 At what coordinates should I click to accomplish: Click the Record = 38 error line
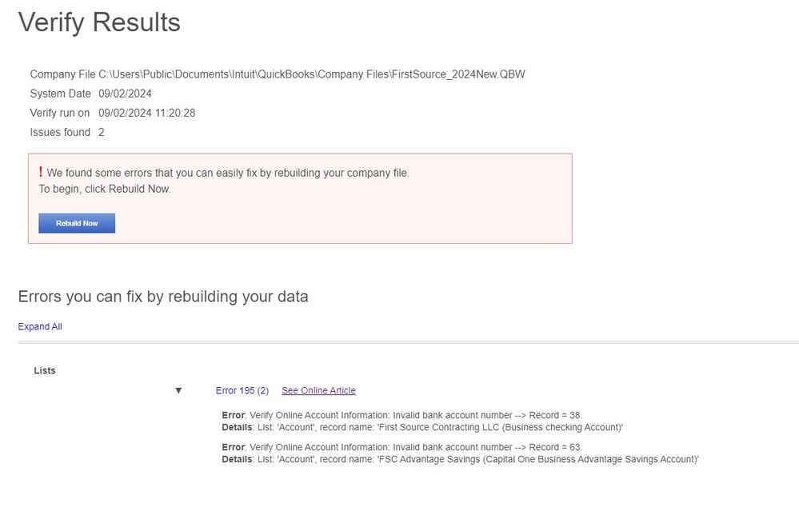(401, 415)
